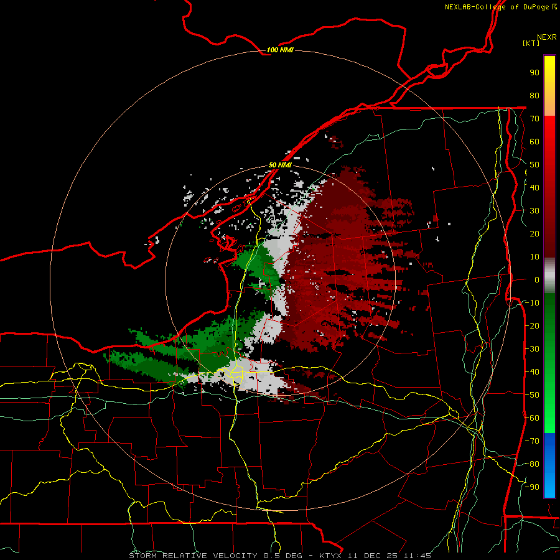560x560 pixels.
Task: Select the 40 value on velocity scale
Action: (x=534, y=187)
